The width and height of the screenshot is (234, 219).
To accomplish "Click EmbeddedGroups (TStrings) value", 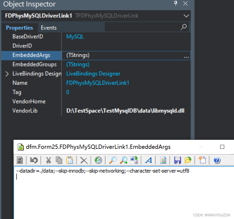I will tap(78, 64).
